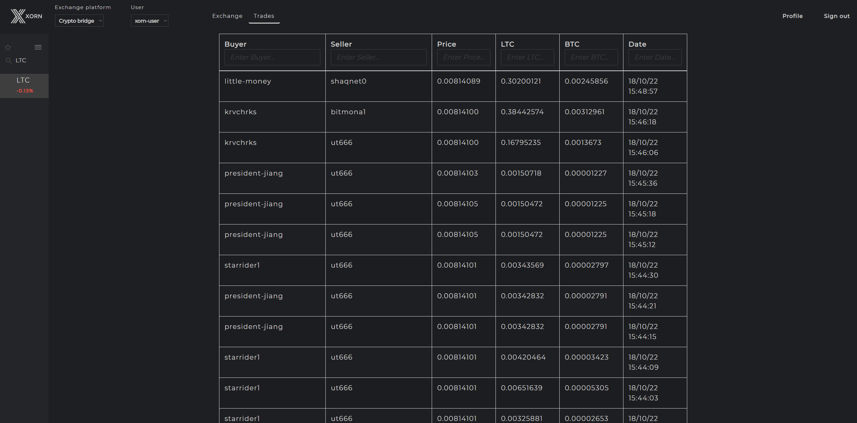Open the sidebar hamburger menu icon

point(38,47)
